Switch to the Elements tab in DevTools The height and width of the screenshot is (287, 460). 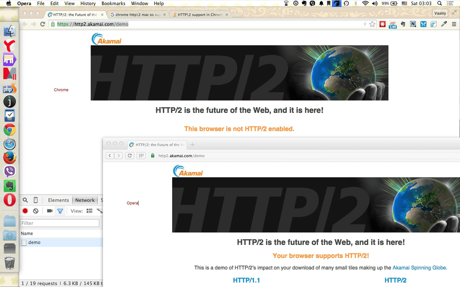click(x=58, y=200)
